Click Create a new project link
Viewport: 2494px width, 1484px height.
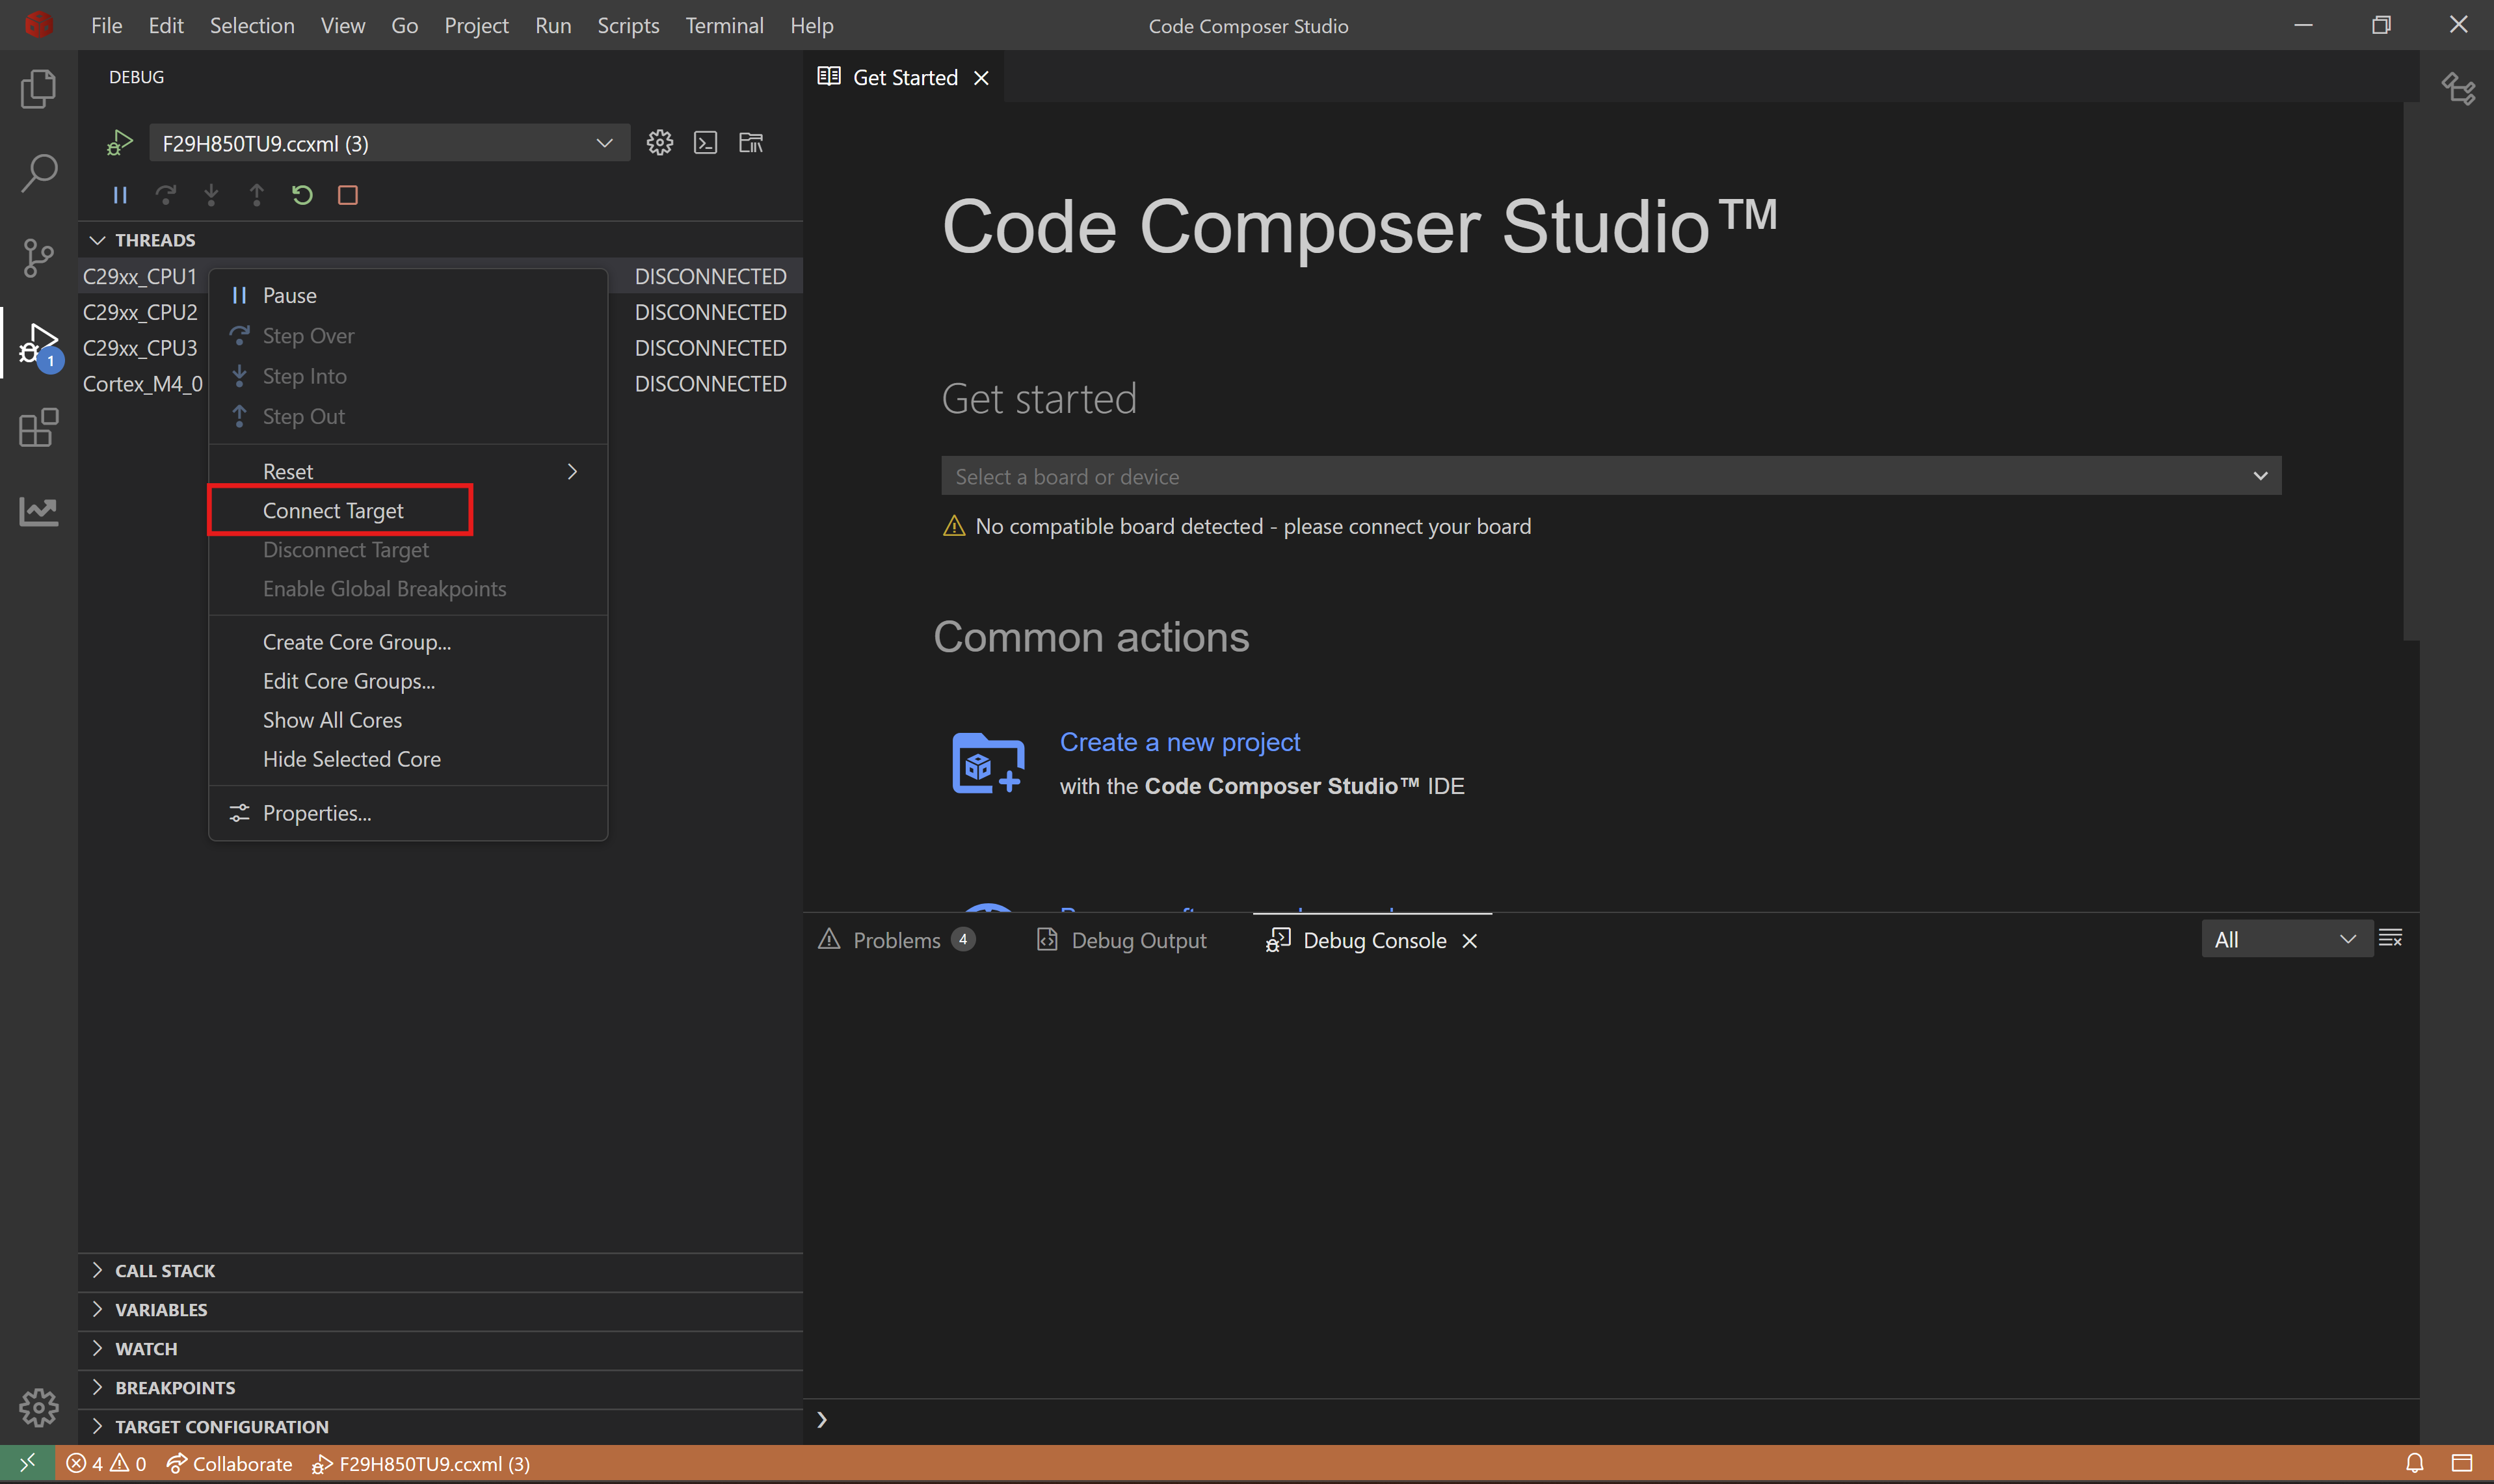1180,740
